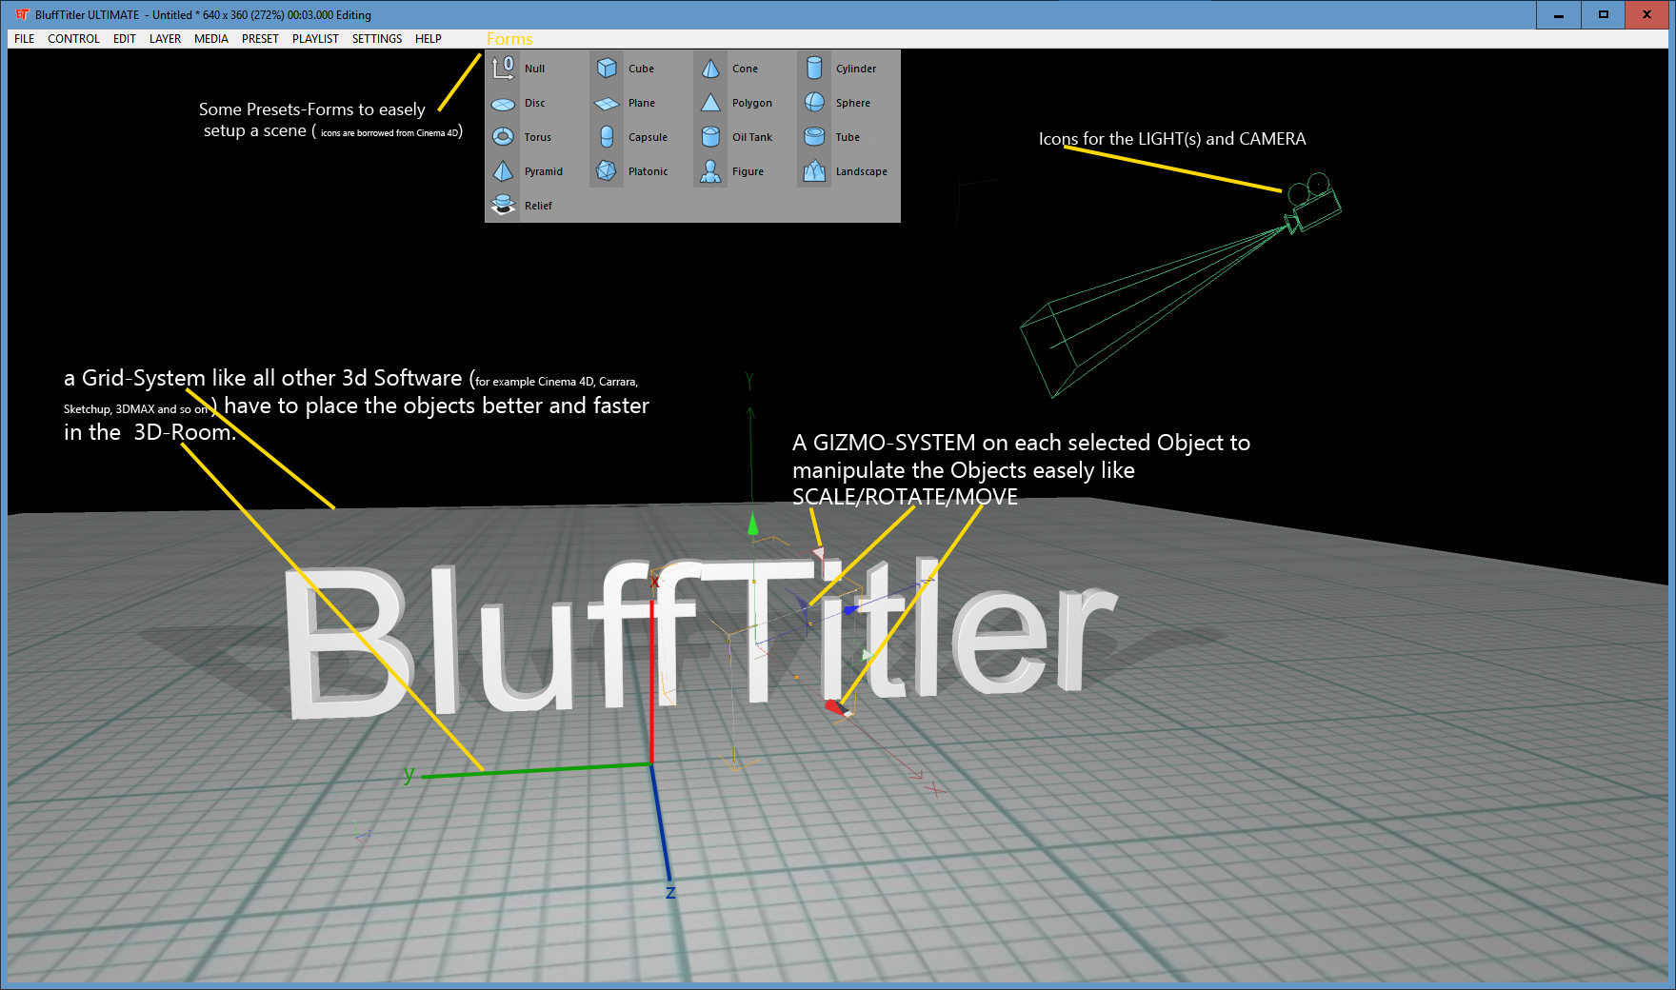Open the FILE menu
Screen dimensions: 1676x990
[25, 39]
